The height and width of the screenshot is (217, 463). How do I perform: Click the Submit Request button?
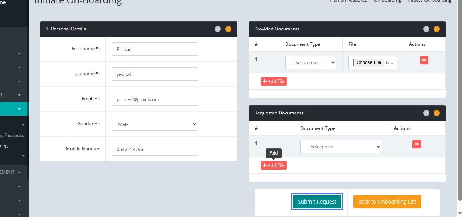click(x=317, y=202)
